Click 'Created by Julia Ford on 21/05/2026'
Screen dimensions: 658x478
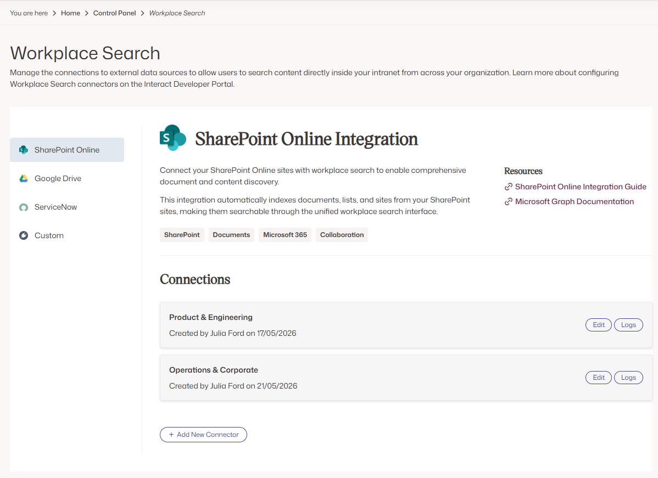233,386
